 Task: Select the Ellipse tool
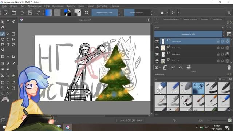[3, 39]
